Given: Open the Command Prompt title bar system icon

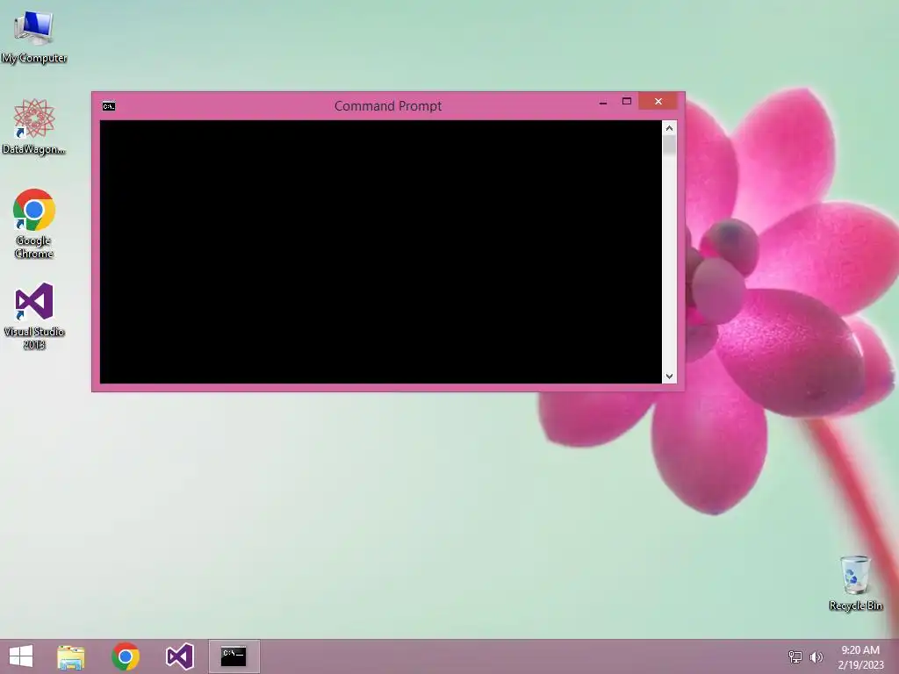Looking at the screenshot, I should (109, 106).
